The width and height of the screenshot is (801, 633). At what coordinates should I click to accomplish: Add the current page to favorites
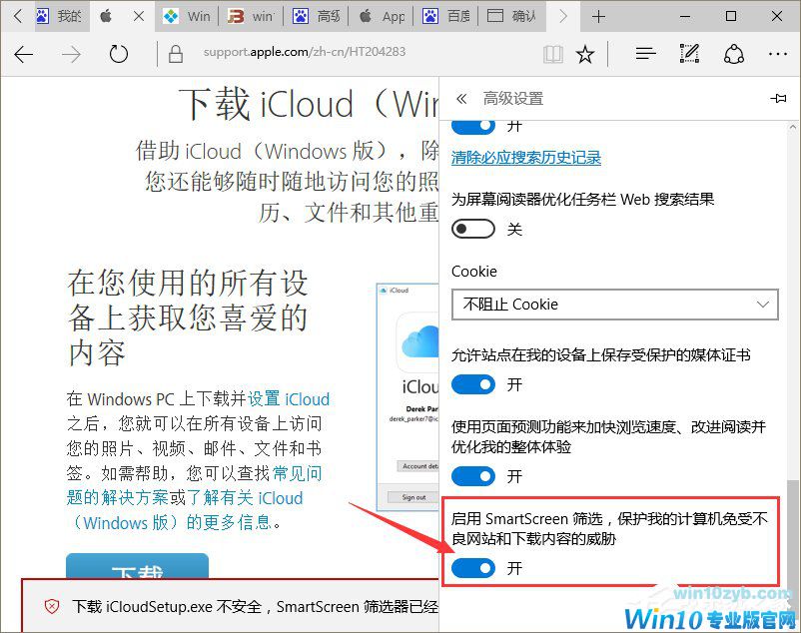[x=583, y=56]
